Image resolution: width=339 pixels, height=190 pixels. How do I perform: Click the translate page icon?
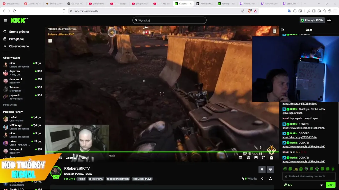[x=289, y=11]
